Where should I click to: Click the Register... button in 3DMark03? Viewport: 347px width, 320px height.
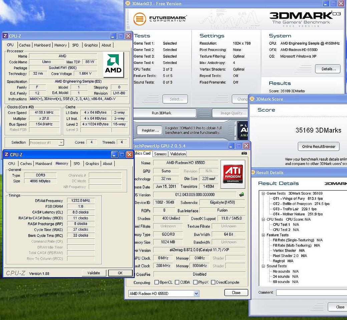pos(150,130)
